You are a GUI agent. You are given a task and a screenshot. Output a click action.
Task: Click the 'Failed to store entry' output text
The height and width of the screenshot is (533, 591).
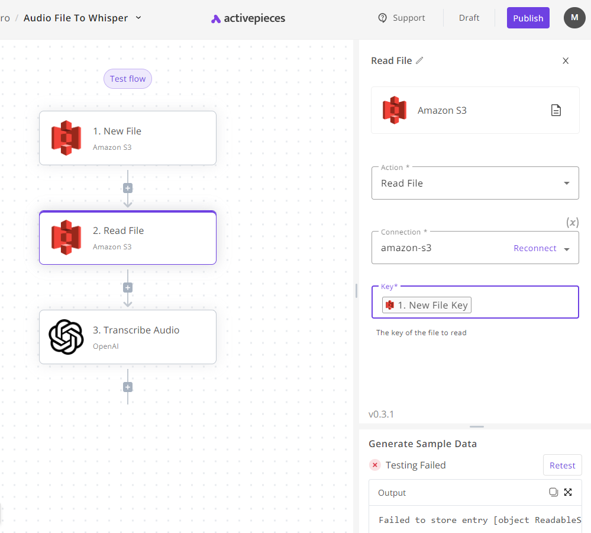pyautogui.click(x=479, y=520)
